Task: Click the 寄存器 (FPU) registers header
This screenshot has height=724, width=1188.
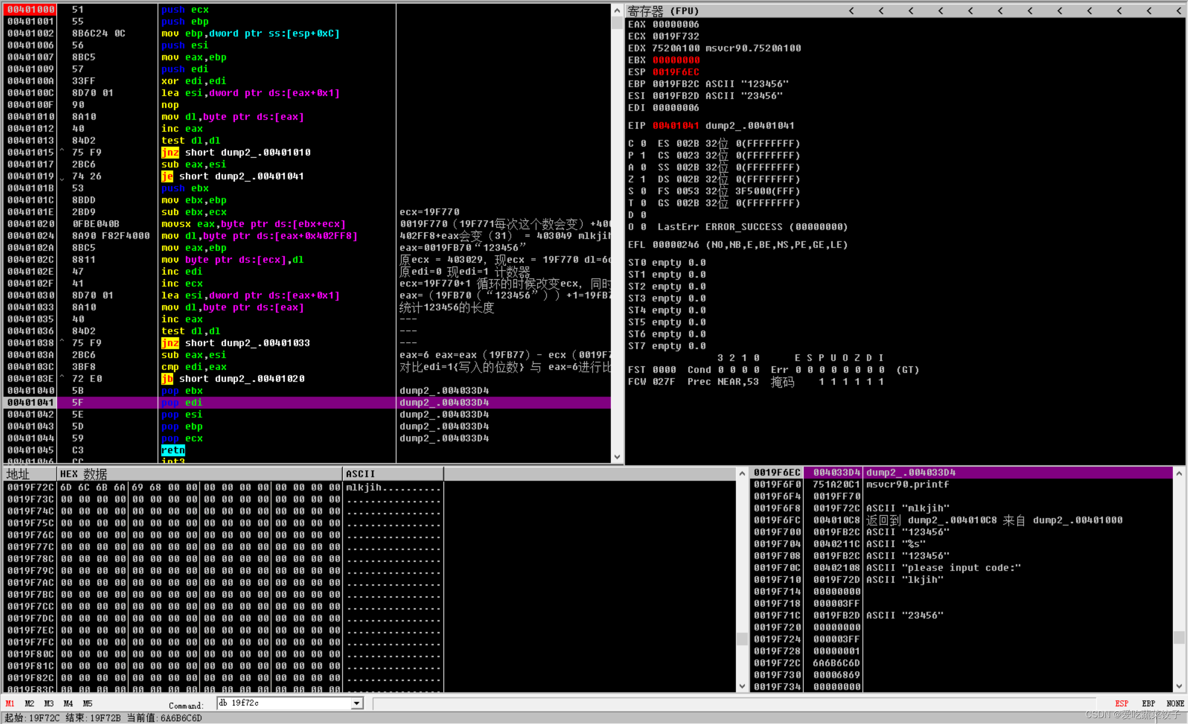Action: pos(663,11)
